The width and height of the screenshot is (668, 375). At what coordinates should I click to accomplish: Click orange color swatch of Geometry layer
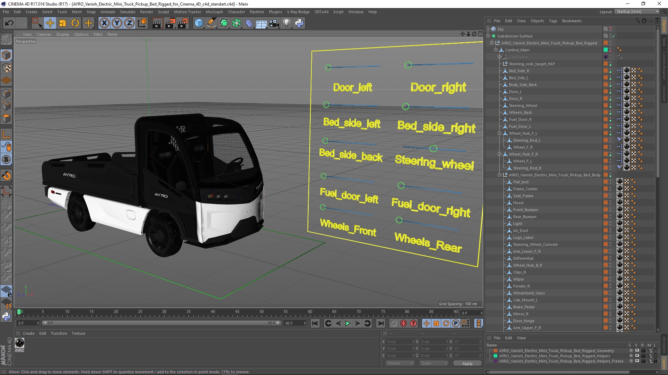coord(495,351)
